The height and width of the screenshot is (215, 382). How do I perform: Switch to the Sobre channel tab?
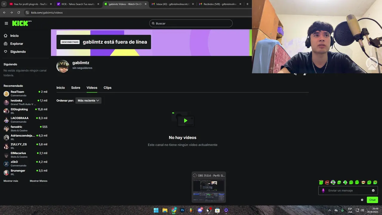pyautogui.click(x=76, y=88)
